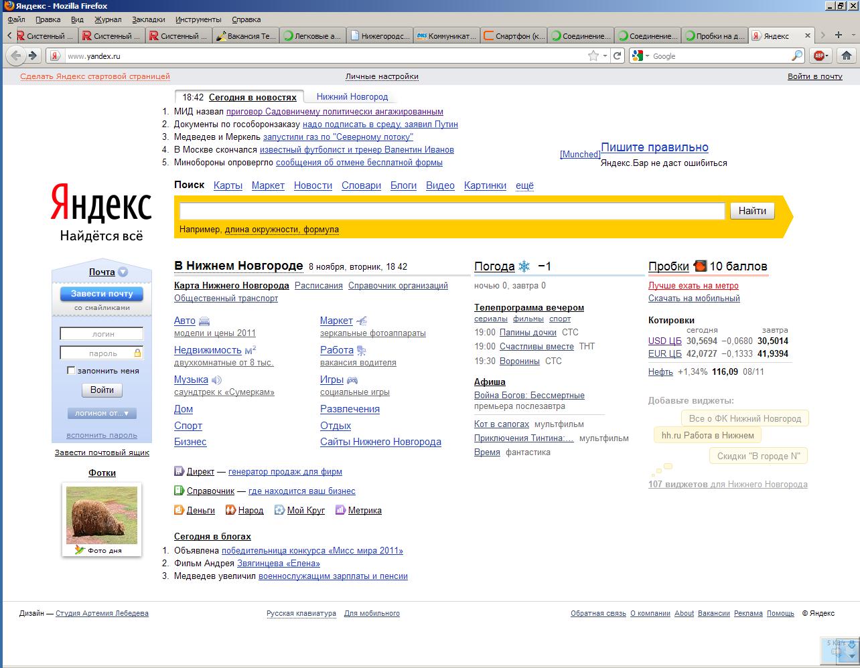Screen dimensions: 860x668
Task: Click the Найти search button
Action: pos(752,211)
